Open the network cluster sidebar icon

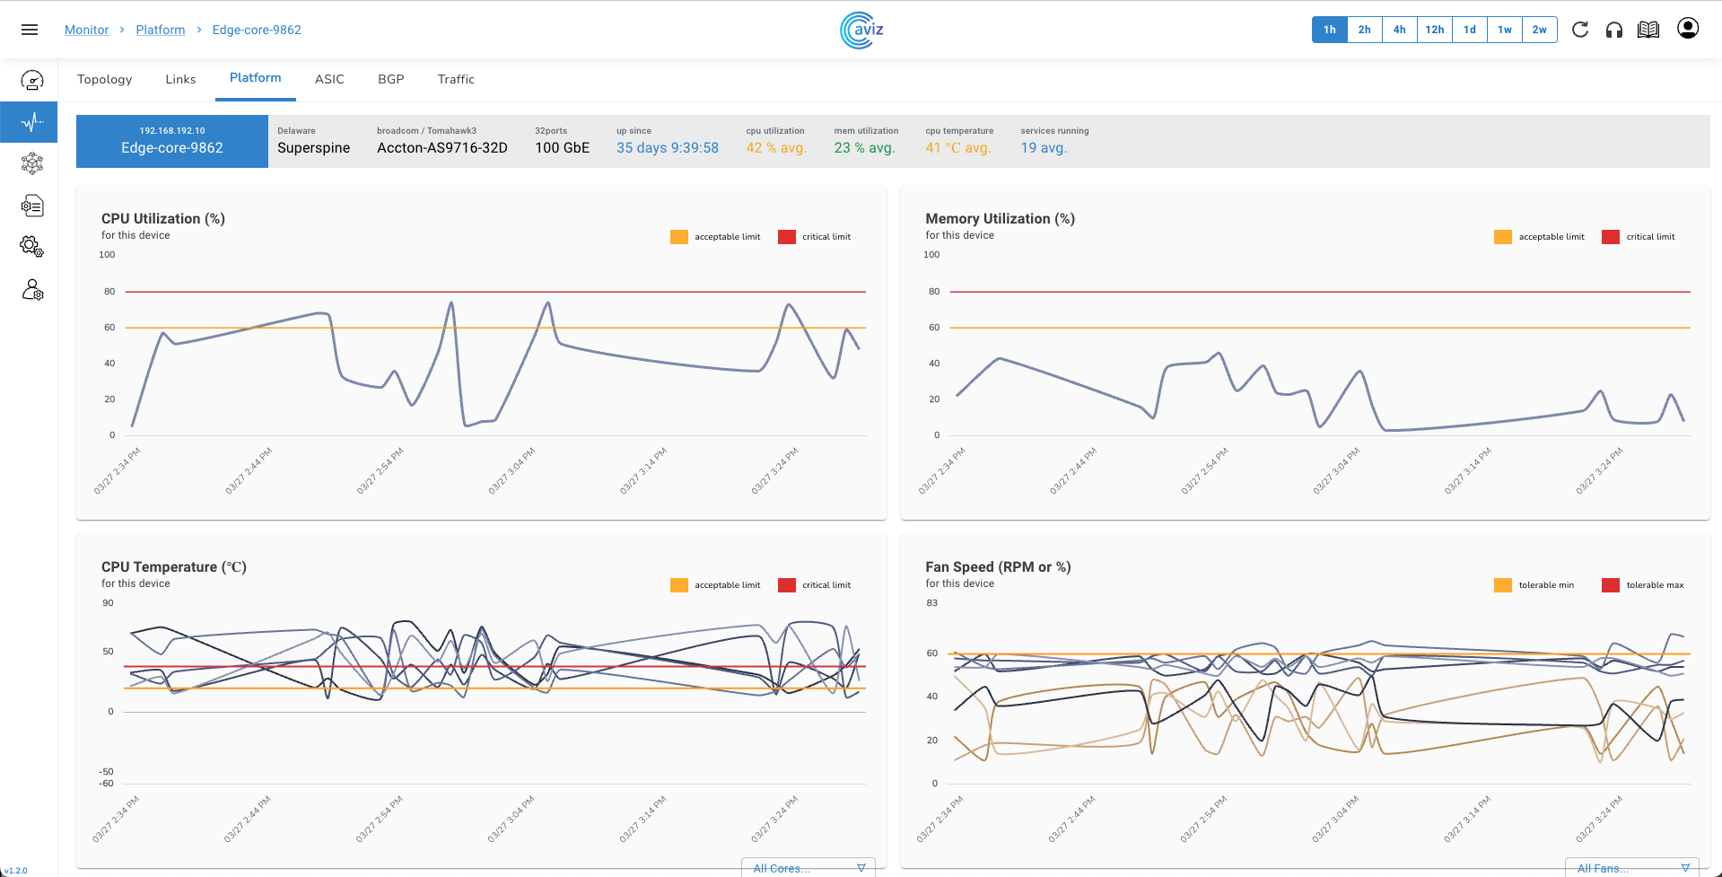pyautogui.click(x=32, y=163)
